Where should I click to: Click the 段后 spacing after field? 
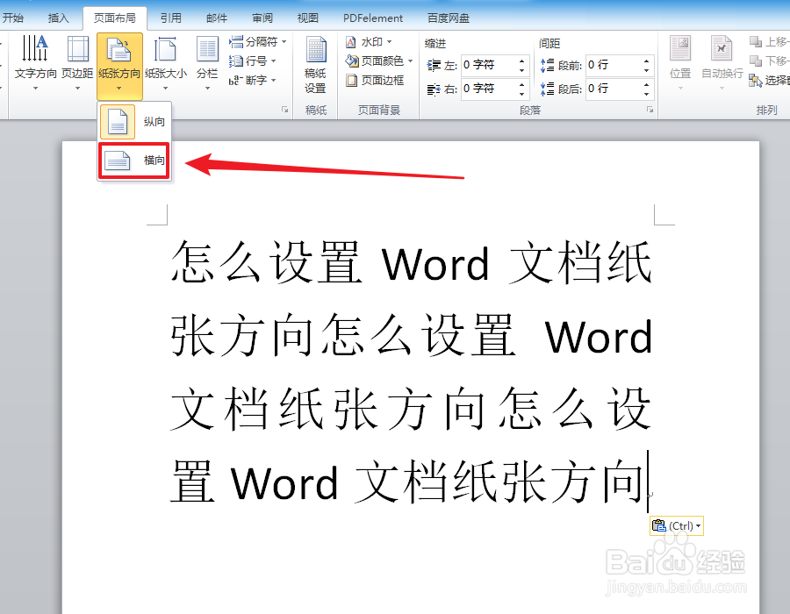(614, 89)
